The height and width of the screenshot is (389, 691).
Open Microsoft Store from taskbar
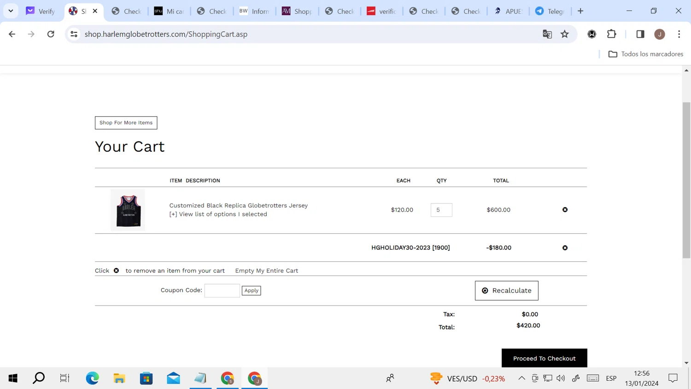146,378
